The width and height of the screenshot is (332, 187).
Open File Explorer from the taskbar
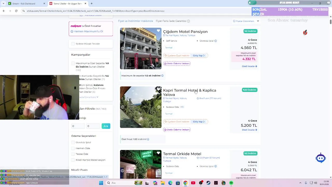click(x=163, y=183)
